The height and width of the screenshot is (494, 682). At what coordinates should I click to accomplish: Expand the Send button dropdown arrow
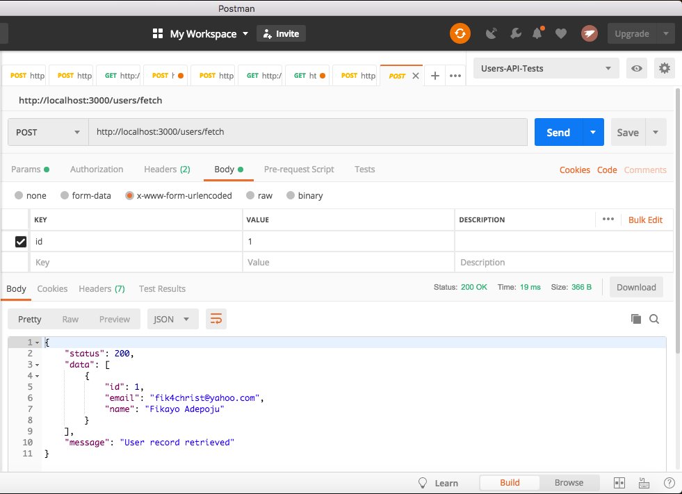tap(593, 132)
